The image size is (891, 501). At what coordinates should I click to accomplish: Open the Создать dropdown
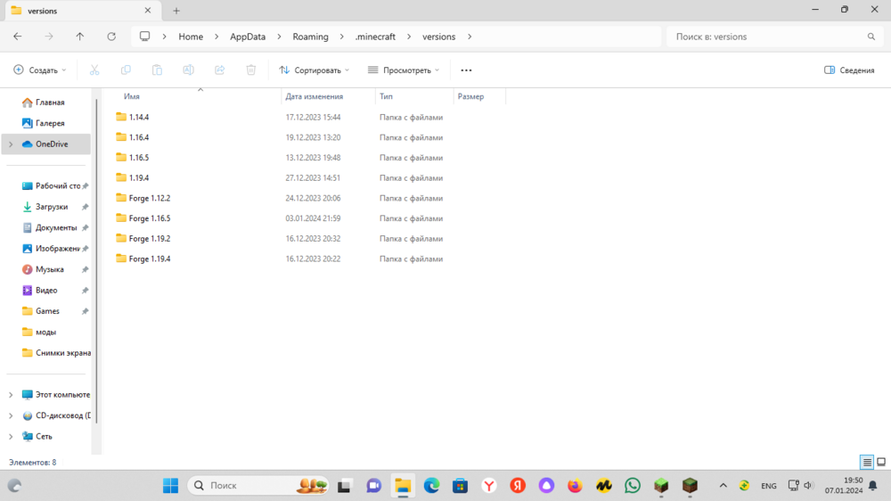[x=40, y=70]
